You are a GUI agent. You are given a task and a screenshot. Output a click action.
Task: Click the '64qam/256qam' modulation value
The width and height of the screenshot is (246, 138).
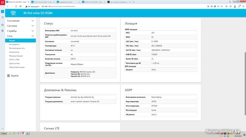tap(77, 64)
